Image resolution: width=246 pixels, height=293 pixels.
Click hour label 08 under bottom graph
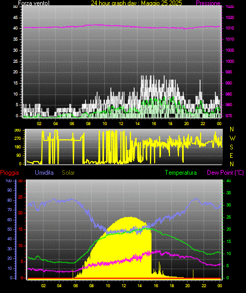pos(91,286)
